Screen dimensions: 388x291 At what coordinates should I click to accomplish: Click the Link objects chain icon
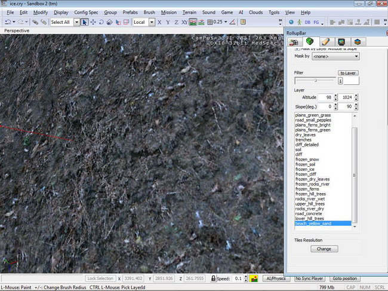pos(35,22)
